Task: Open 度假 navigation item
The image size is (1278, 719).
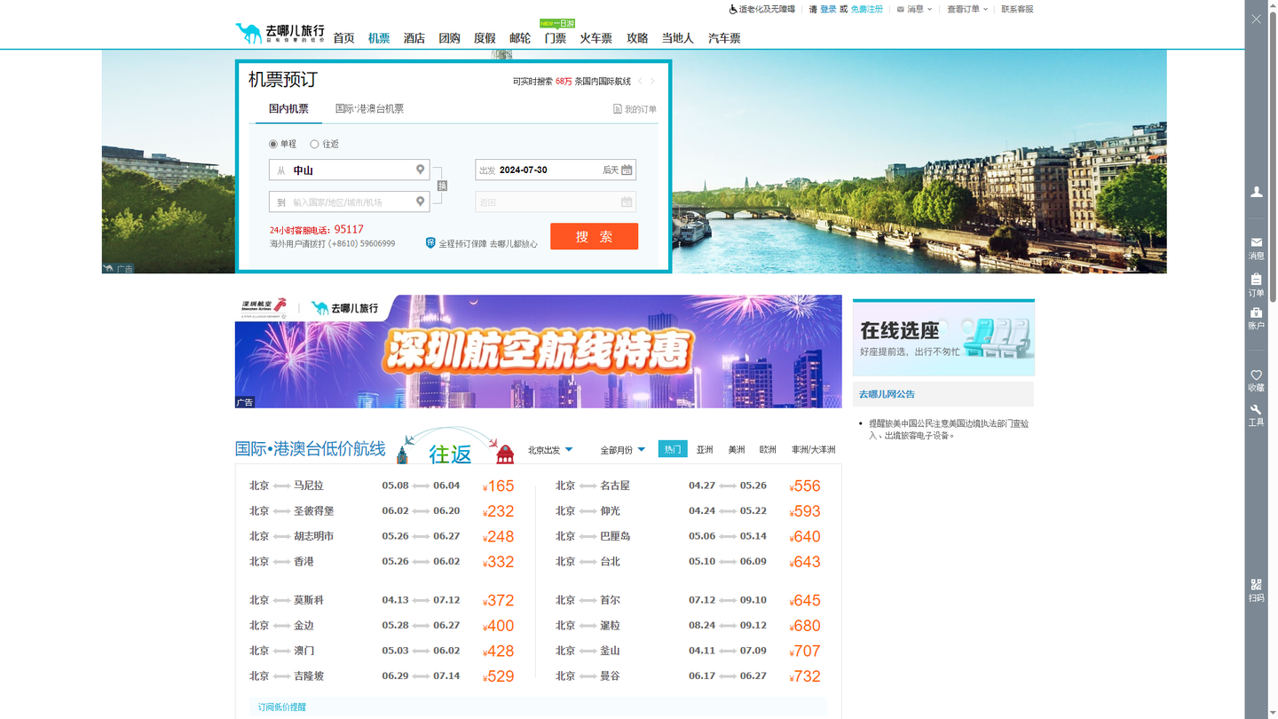Action: [485, 38]
